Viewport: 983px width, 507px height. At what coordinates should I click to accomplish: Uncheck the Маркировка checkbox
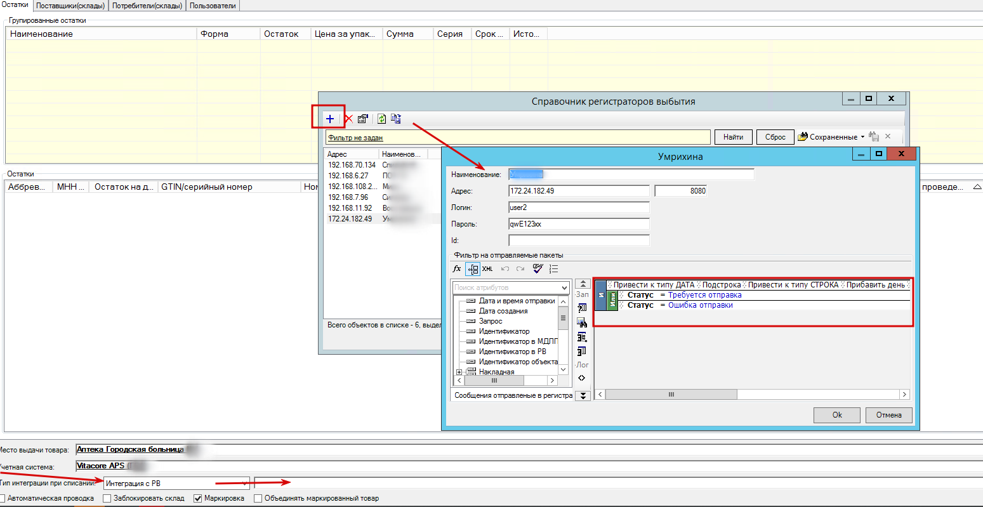pos(198,498)
